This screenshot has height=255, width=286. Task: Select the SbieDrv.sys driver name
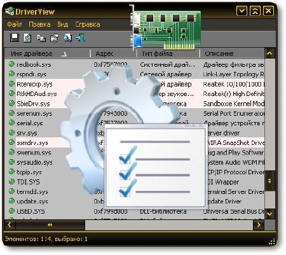click(x=33, y=104)
